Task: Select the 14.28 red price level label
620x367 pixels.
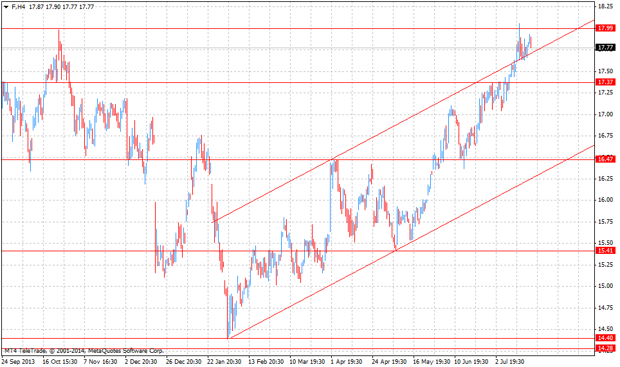Action: pos(605,348)
